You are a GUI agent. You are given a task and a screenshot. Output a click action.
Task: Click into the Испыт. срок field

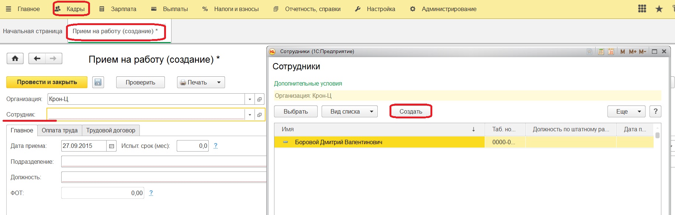click(193, 146)
